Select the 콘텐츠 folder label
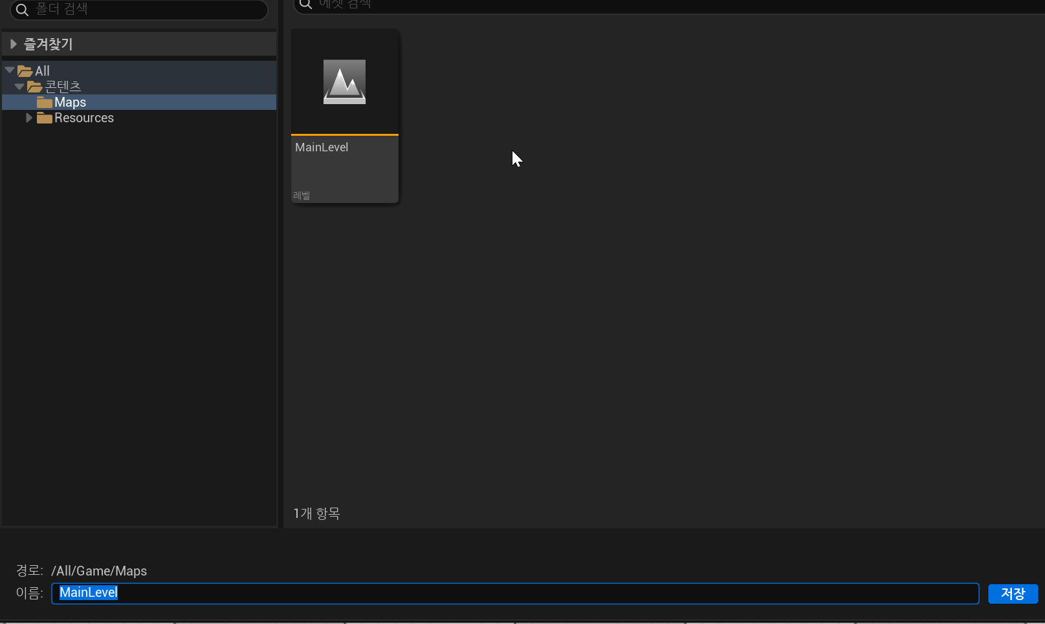Image resolution: width=1045 pixels, height=624 pixels. coord(63,86)
